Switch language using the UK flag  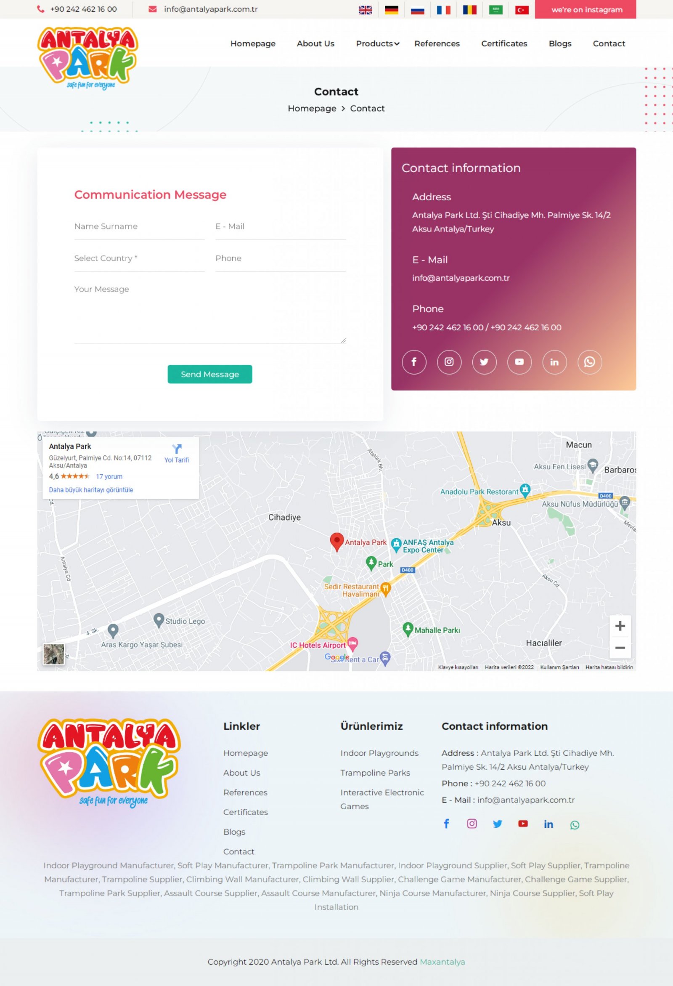coord(365,10)
